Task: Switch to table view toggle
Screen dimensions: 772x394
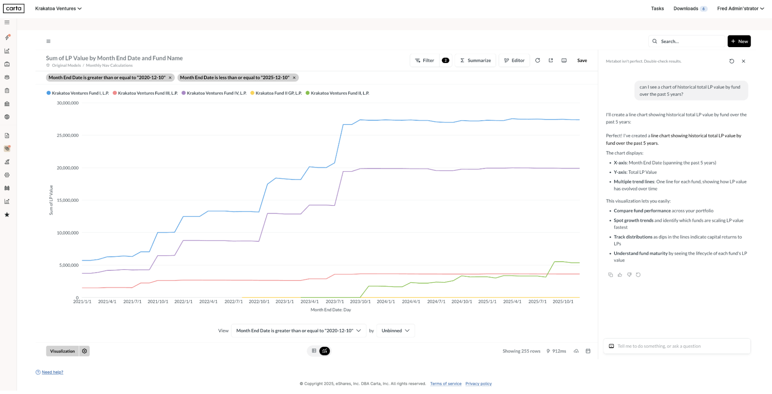Action: click(314, 351)
